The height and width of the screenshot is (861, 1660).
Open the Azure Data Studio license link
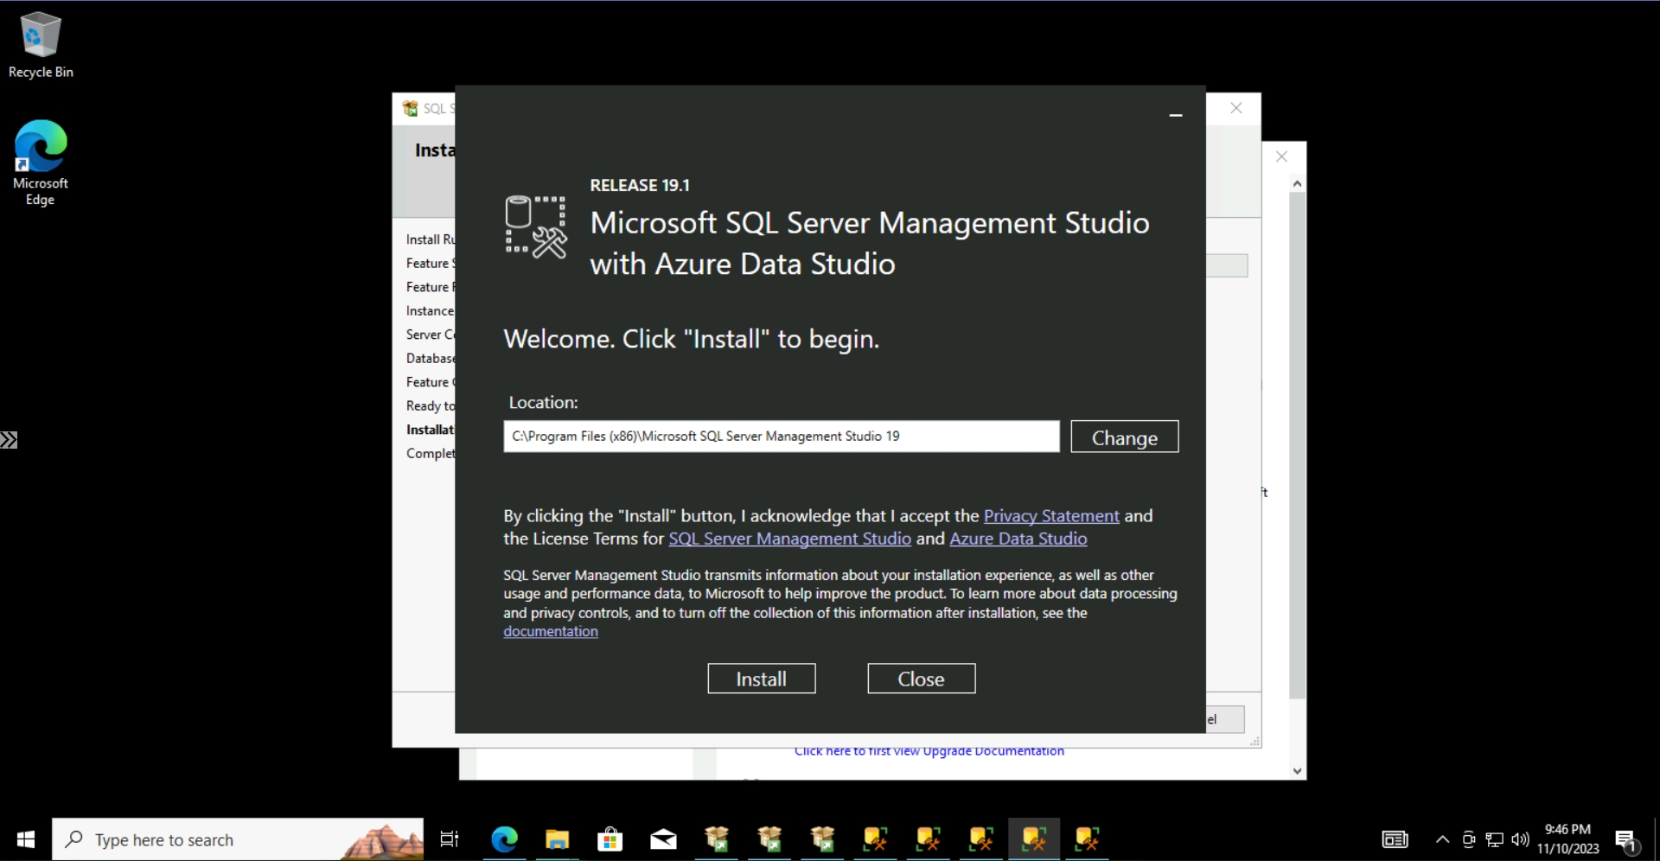pyautogui.click(x=1018, y=539)
